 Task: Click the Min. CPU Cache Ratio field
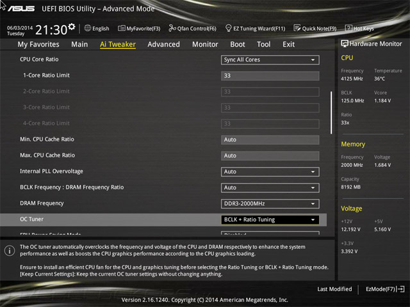[x=270, y=139]
